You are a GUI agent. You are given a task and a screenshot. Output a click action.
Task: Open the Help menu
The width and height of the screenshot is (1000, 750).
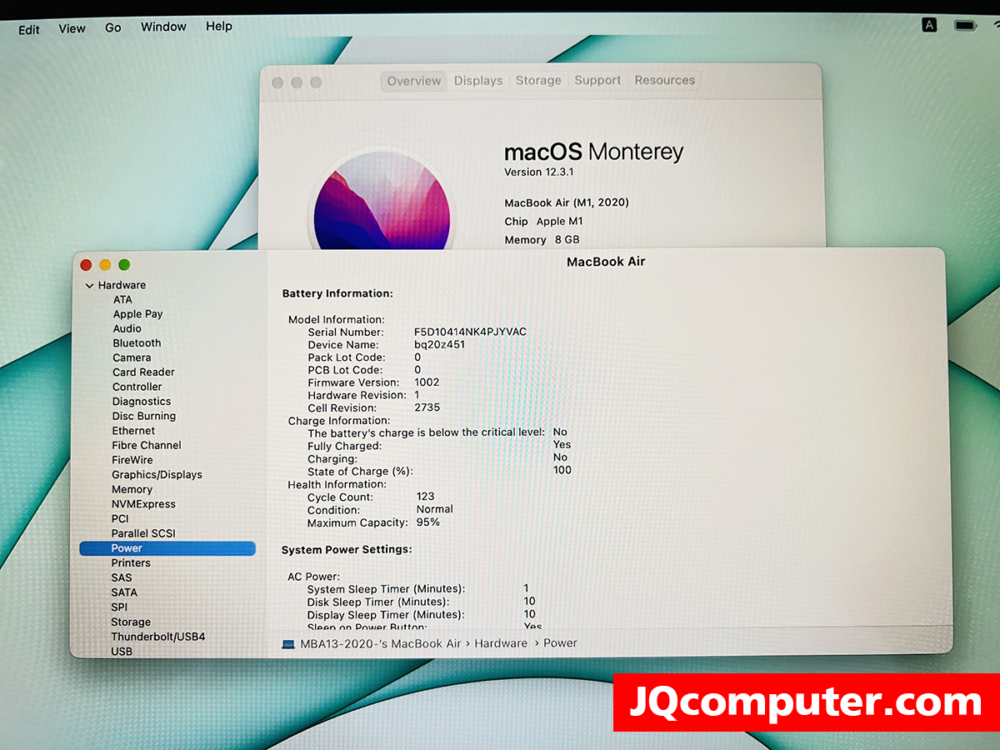[219, 26]
